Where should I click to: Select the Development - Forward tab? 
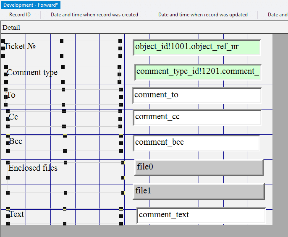pyautogui.click(x=31, y=5)
